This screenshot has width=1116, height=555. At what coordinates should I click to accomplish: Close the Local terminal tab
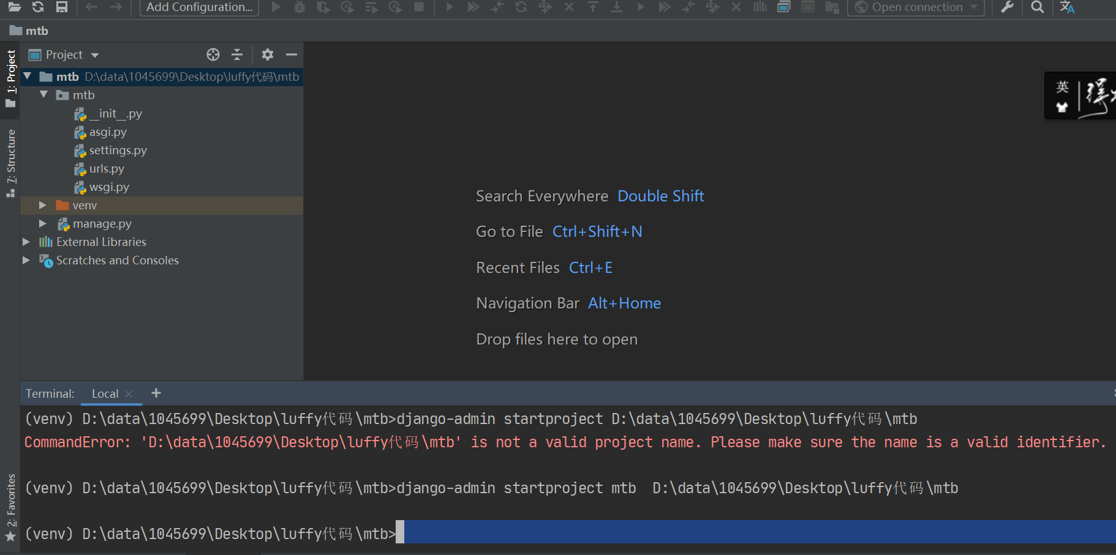(129, 394)
